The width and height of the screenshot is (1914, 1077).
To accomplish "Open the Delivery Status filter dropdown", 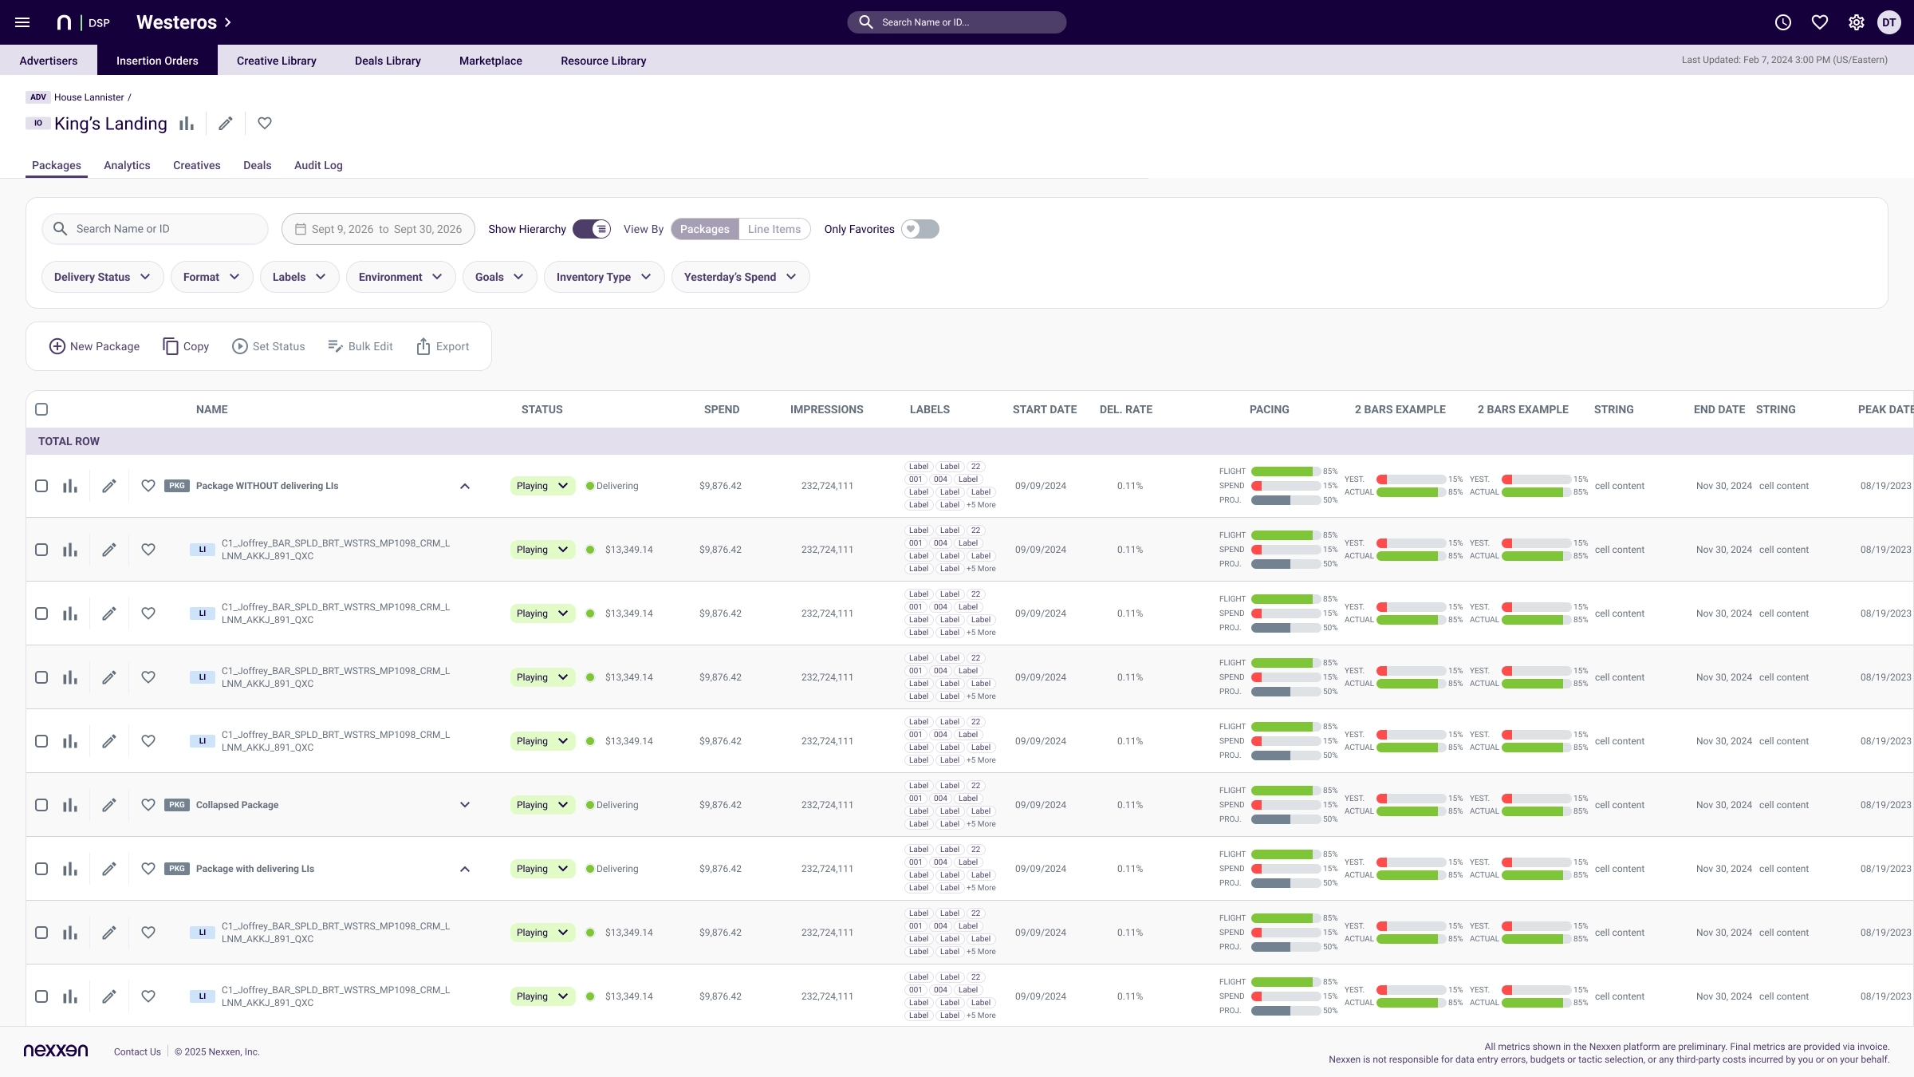I will 102,277.
